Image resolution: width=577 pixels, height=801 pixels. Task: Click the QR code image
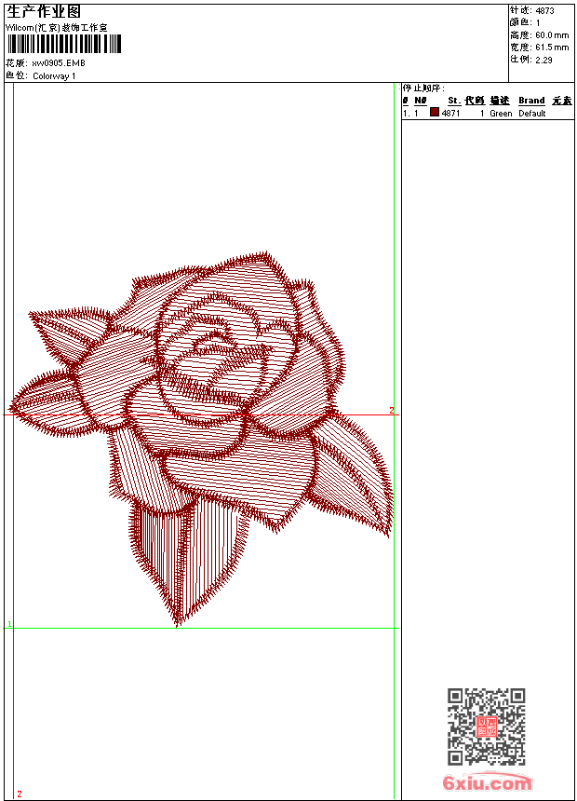pyautogui.click(x=486, y=726)
